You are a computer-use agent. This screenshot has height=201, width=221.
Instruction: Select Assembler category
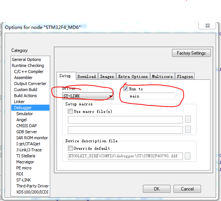click(23, 78)
